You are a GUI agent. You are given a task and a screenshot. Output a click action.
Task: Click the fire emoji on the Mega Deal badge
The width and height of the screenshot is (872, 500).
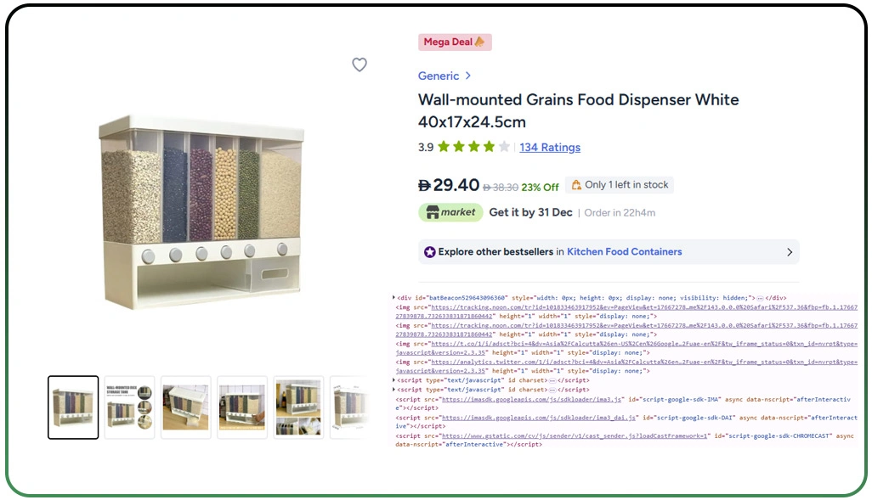[479, 42]
